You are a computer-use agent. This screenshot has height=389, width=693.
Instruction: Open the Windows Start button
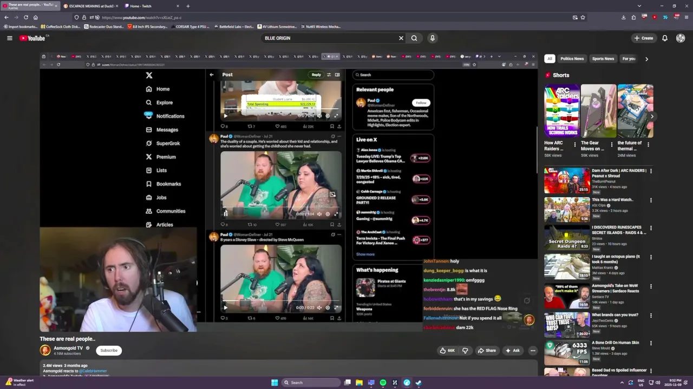pos(274,383)
